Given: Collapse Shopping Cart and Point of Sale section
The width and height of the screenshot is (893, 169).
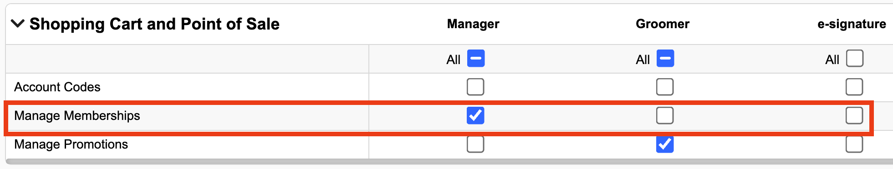Looking at the screenshot, I should 17,24.
